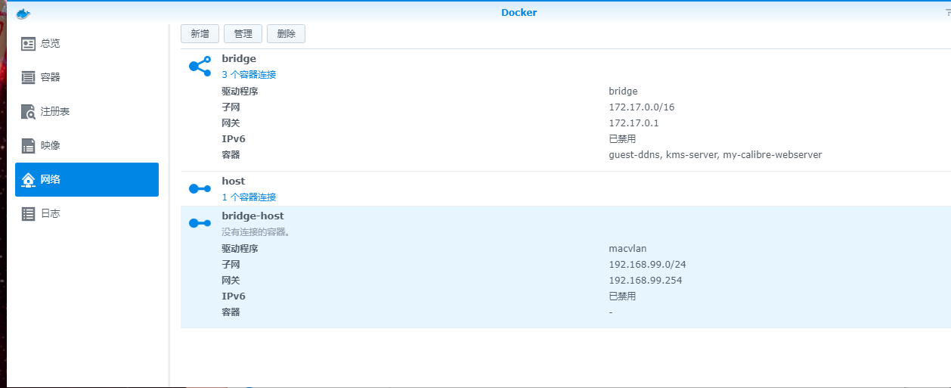Collapse the bridge network entry title

239,59
